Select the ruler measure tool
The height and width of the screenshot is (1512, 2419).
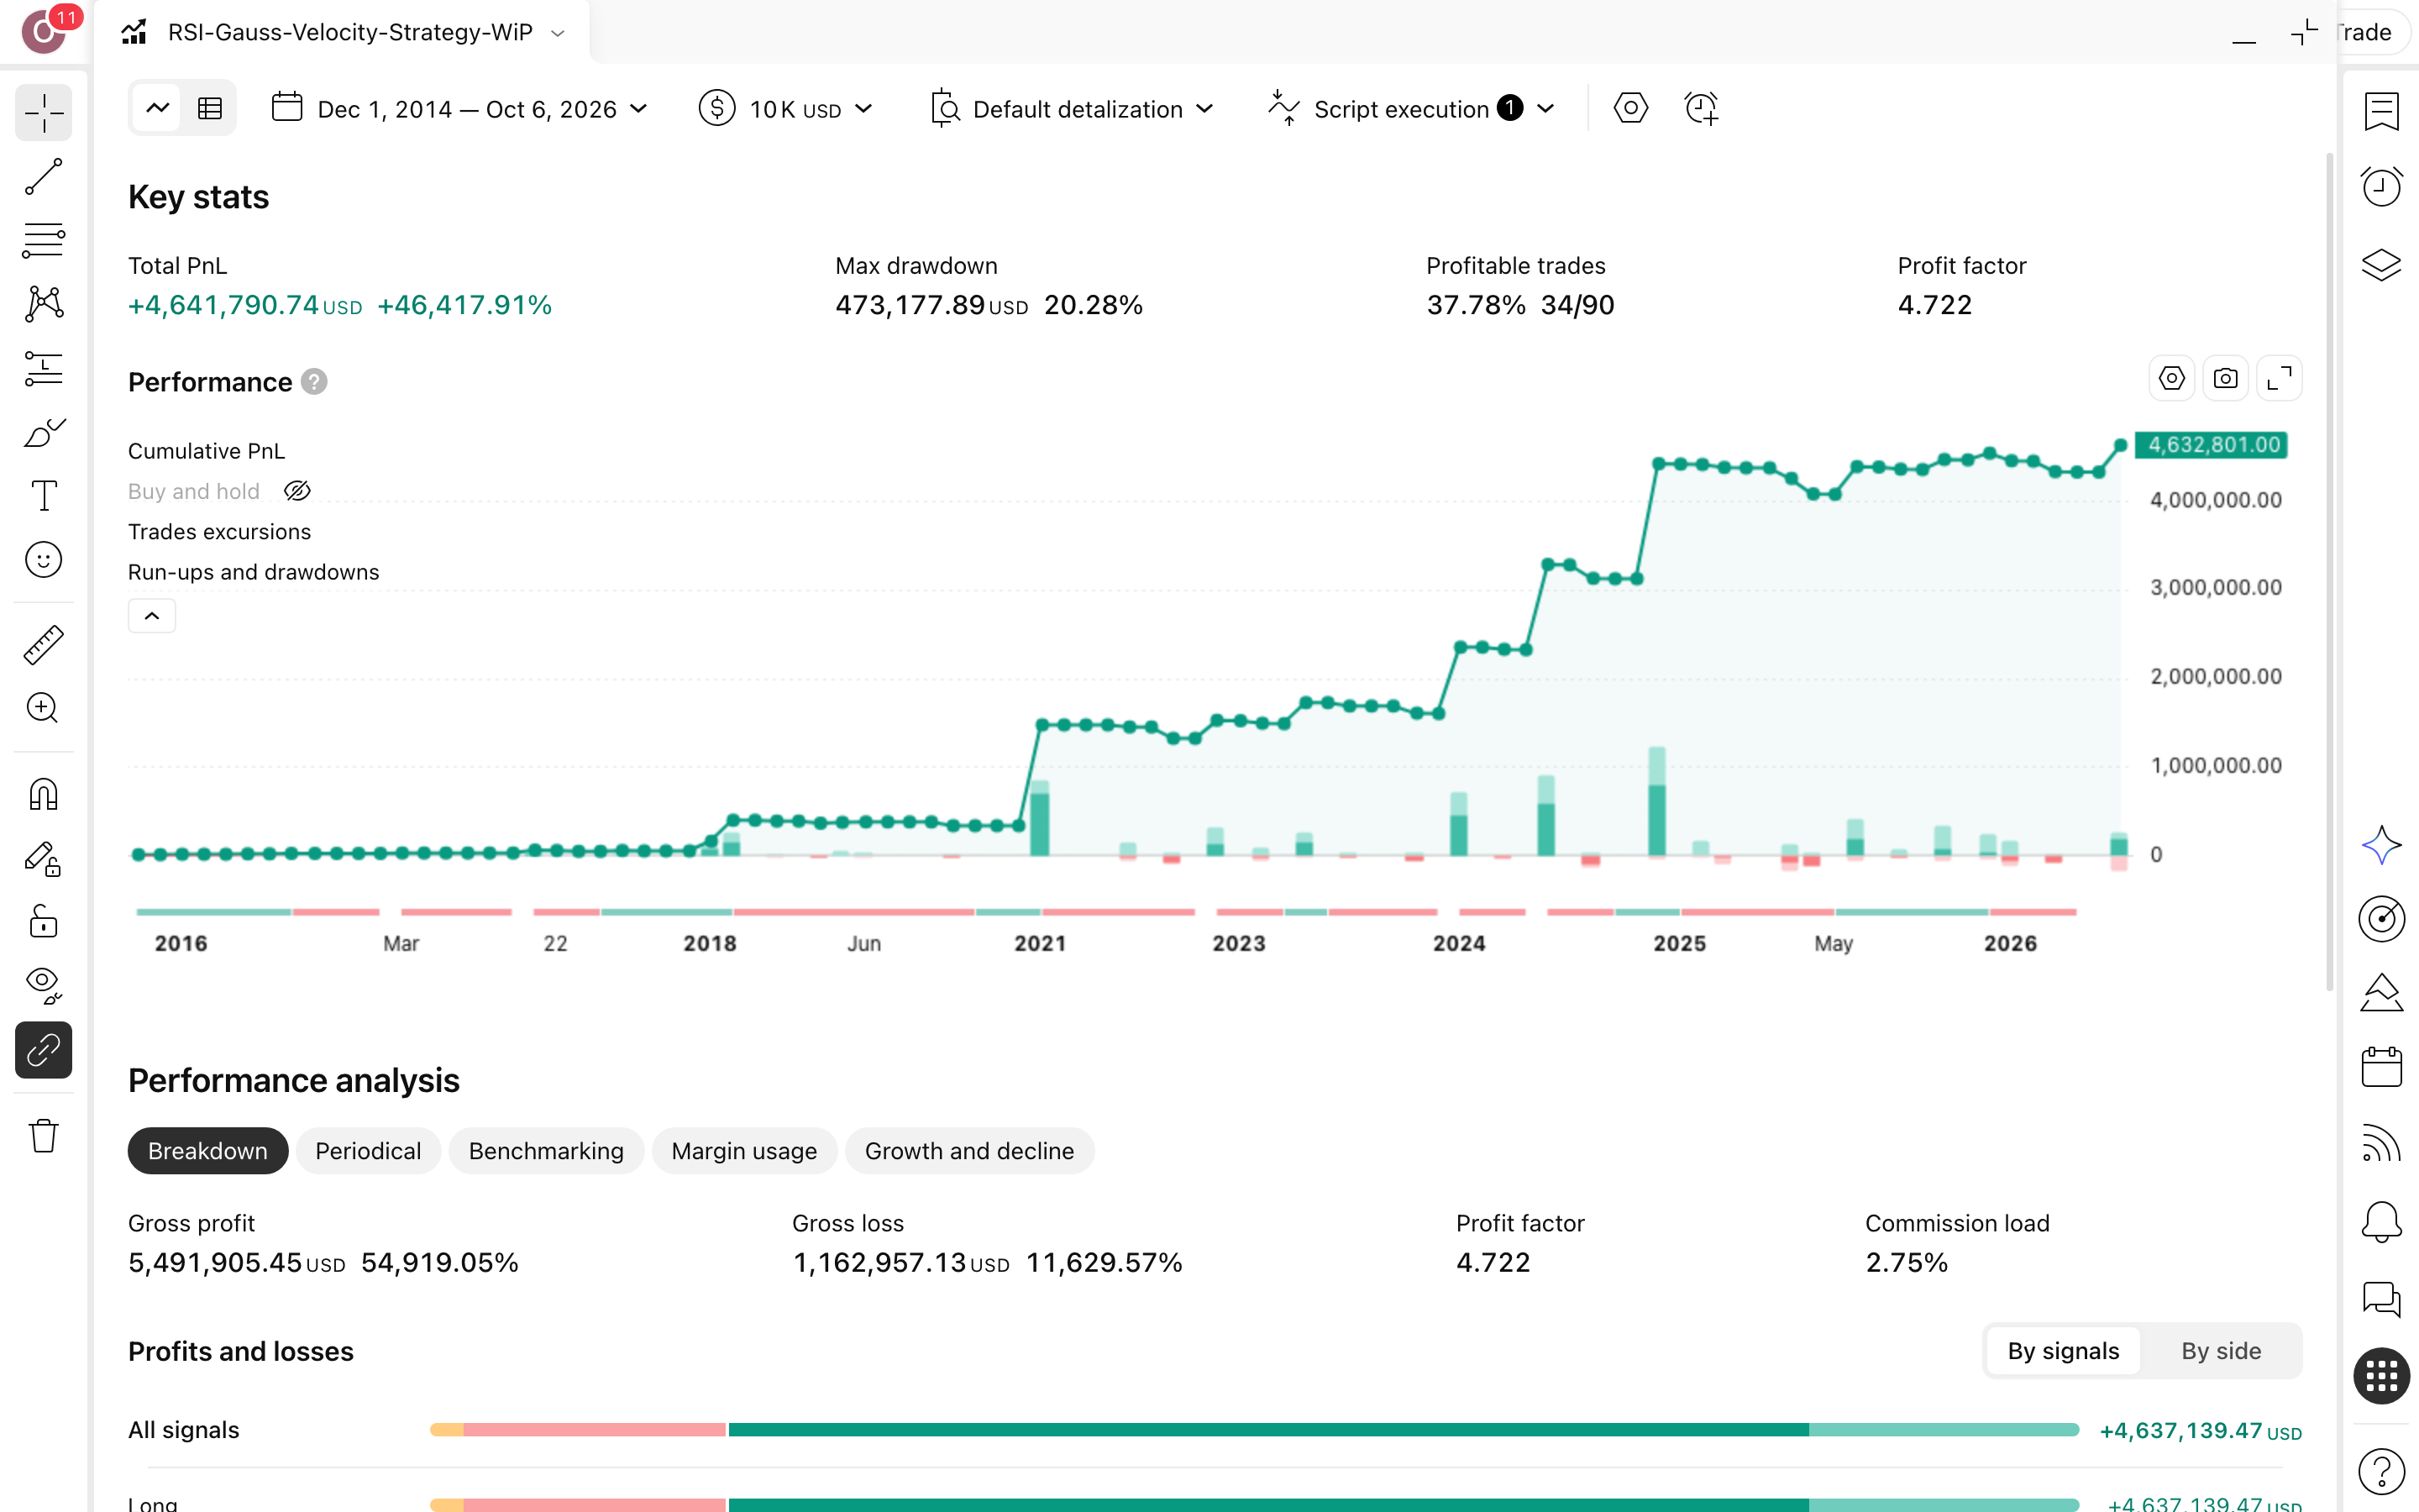tap(43, 645)
